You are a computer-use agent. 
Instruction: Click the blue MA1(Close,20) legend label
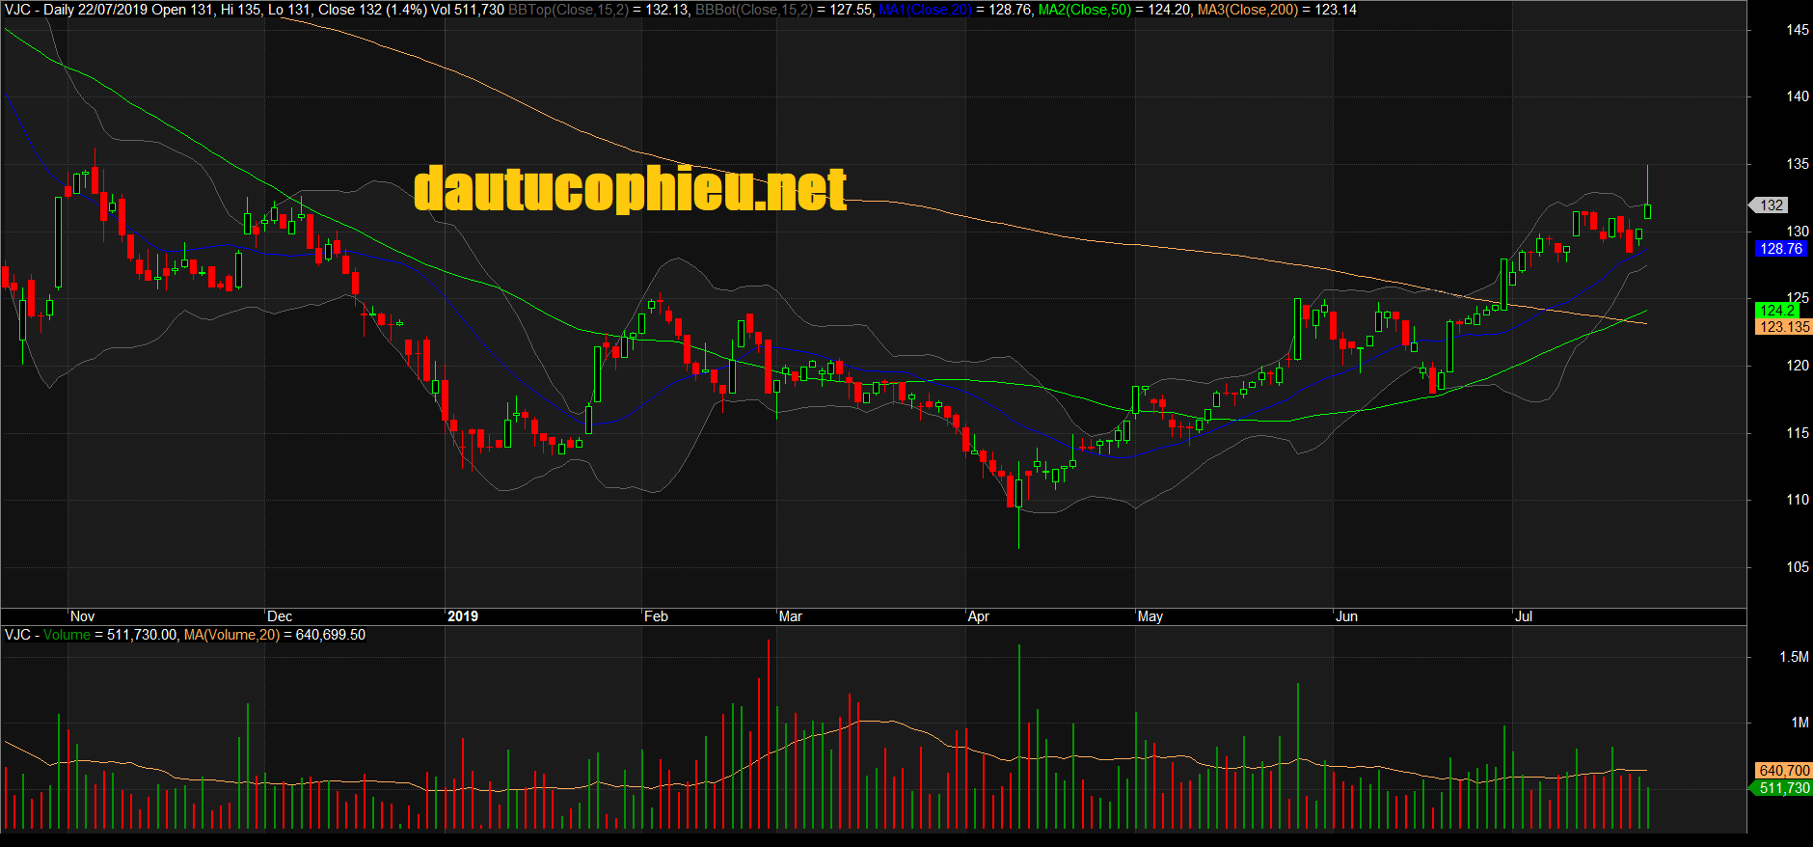pyautogui.click(x=925, y=10)
